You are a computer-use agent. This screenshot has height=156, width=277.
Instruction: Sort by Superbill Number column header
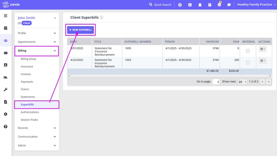(x=143, y=42)
